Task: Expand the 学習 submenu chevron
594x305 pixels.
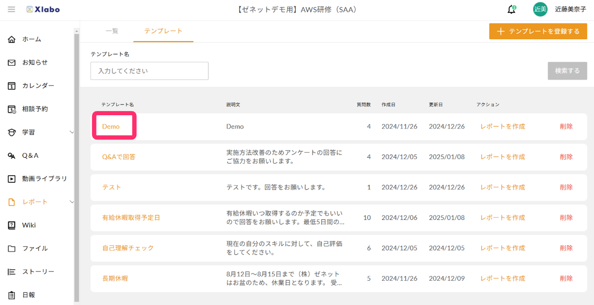Action: (x=71, y=132)
